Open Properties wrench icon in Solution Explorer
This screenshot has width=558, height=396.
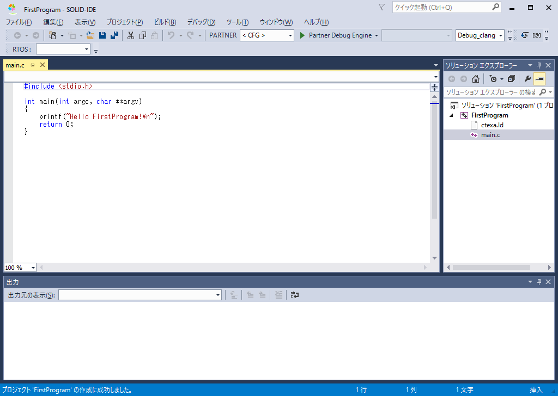[x=527, y=78]
